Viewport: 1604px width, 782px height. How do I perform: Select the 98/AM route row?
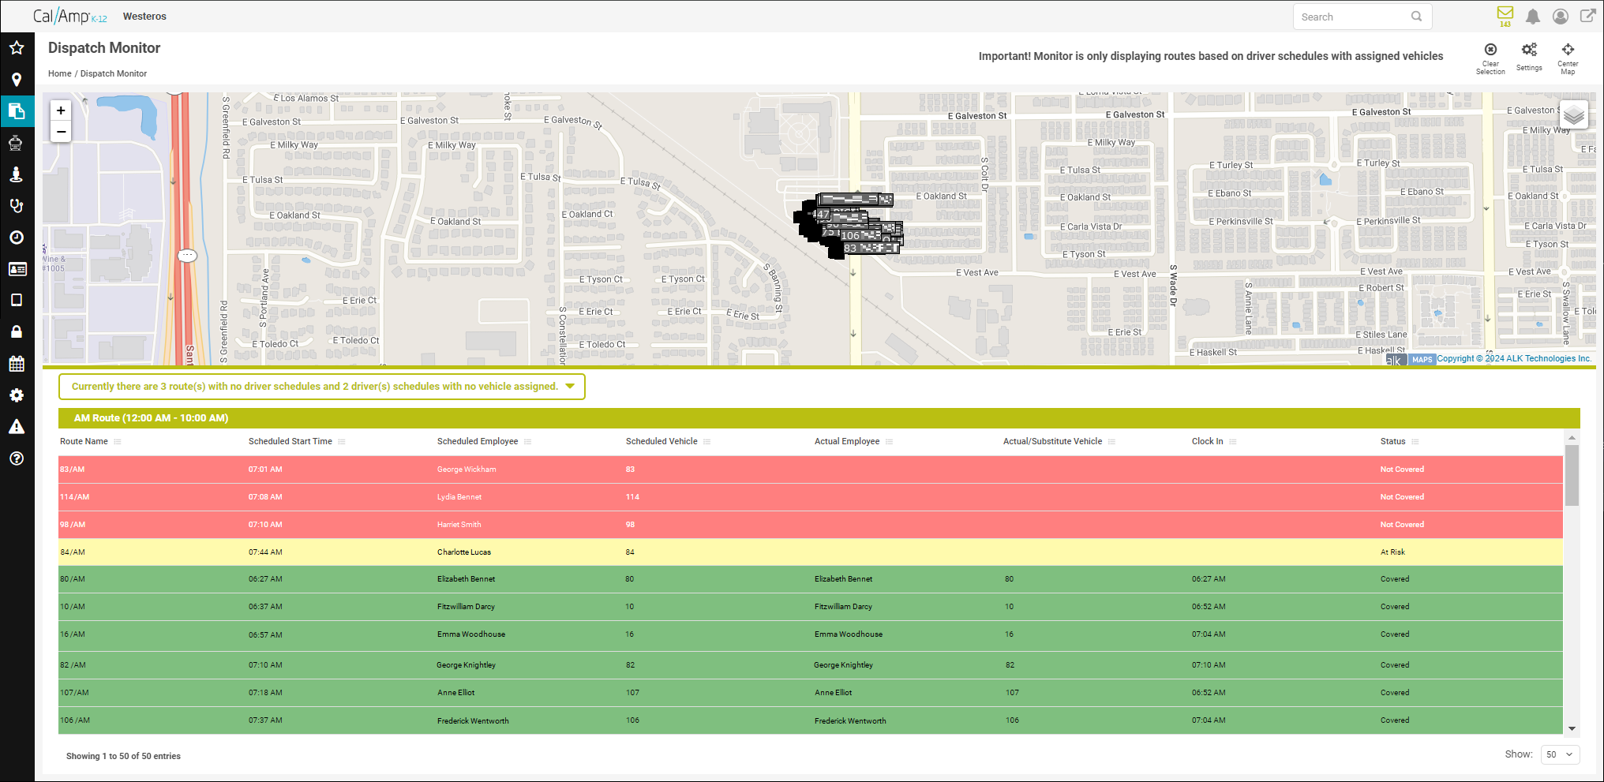point(811,525)
